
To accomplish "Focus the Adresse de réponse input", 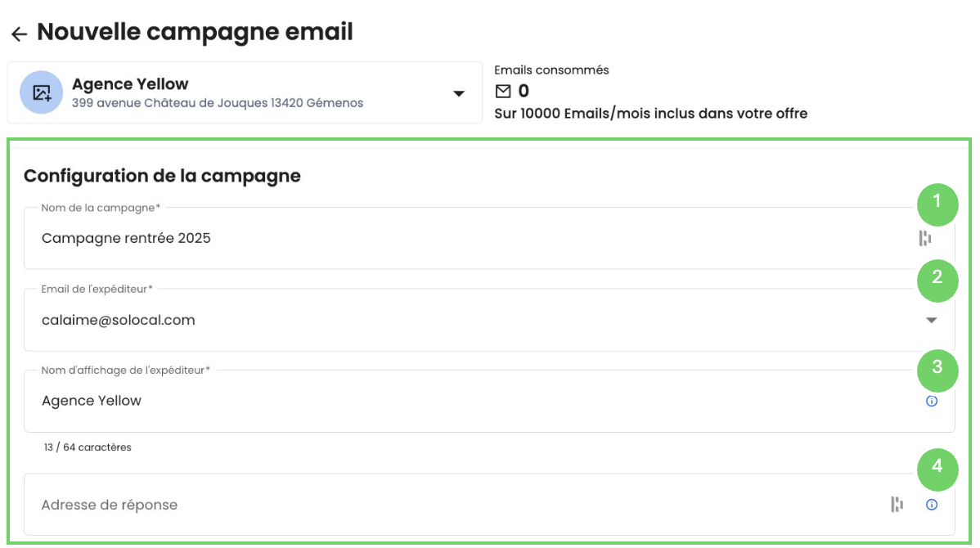I will 409,505.
